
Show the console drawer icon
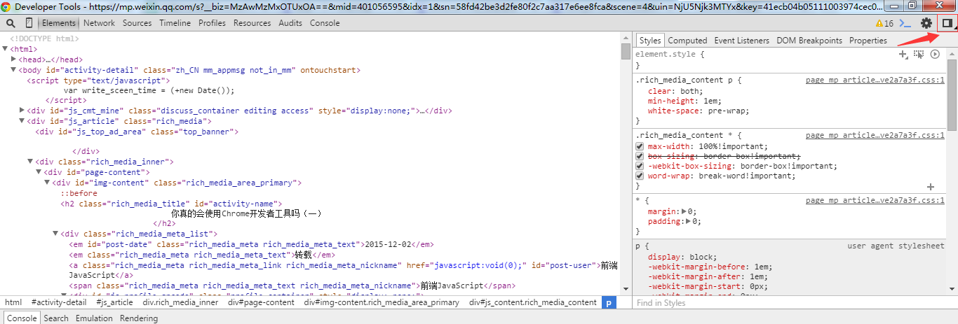click(x=905, y=23)
